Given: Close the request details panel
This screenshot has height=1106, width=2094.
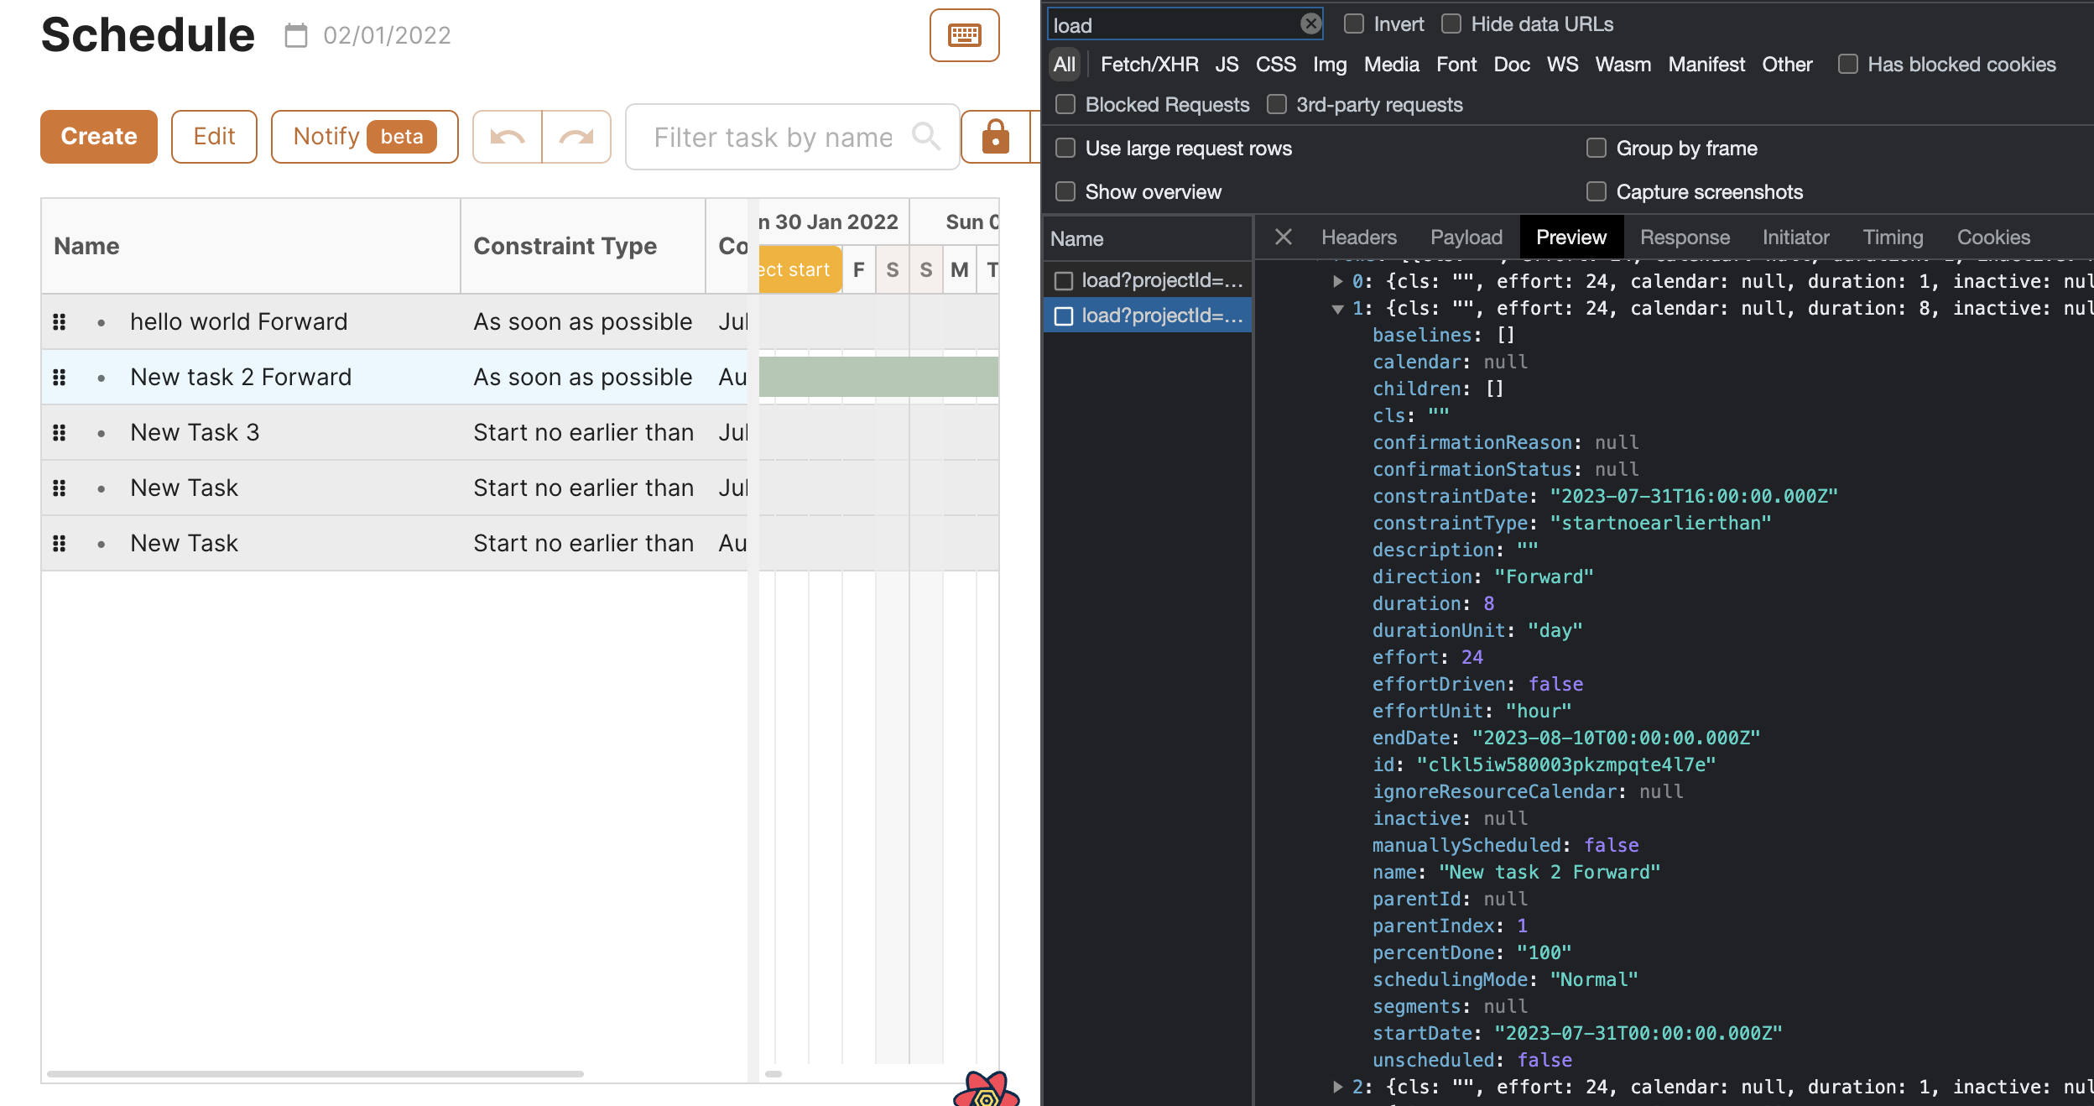Looking at the screenshot, I should (1283, 237).
